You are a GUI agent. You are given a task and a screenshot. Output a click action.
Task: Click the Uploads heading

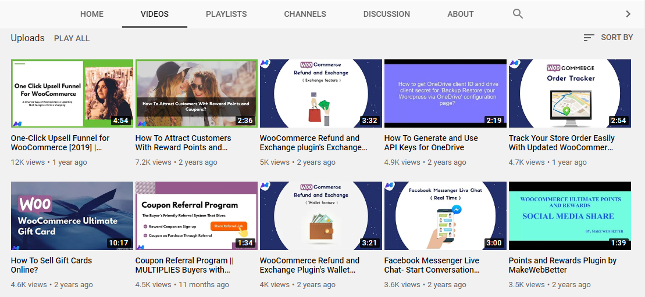(27, 38)
